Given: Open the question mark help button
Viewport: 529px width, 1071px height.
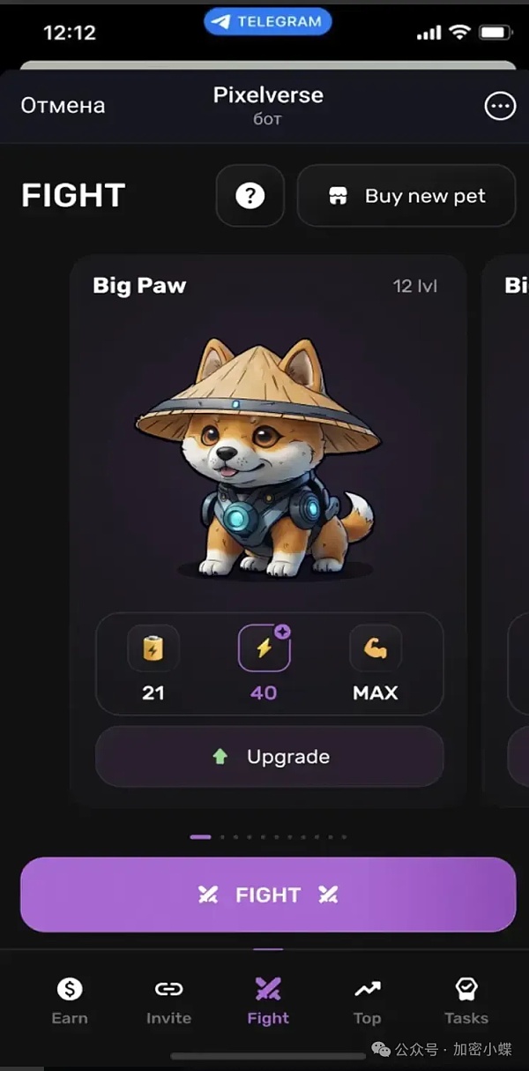Looking at the screenshot, I should click(x=250, y=196).
